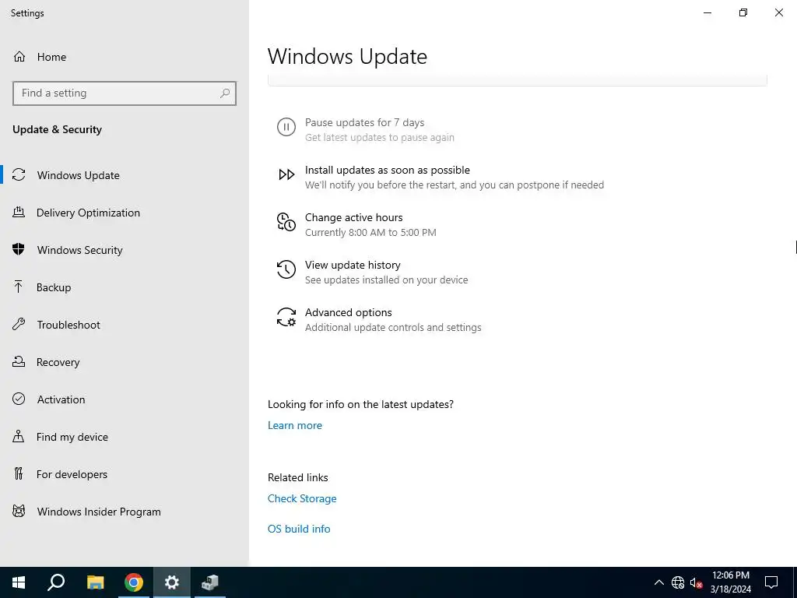
Task: Open View update history
Action: (x=353, y=265)
